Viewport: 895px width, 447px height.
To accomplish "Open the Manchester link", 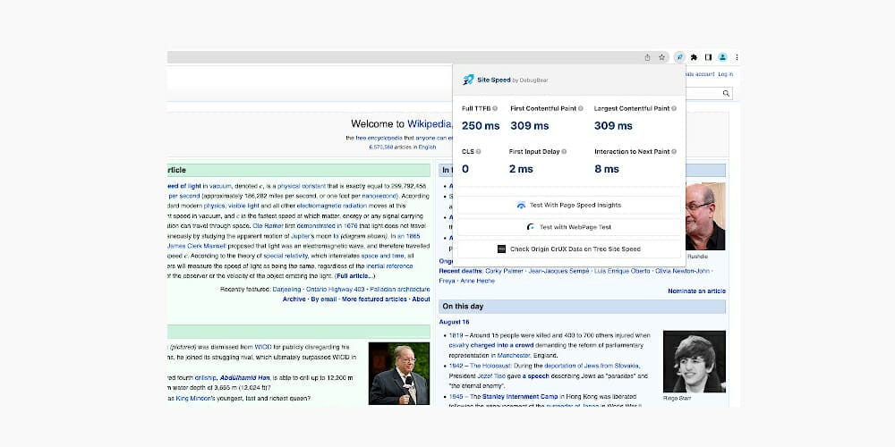I will point(514,355).
